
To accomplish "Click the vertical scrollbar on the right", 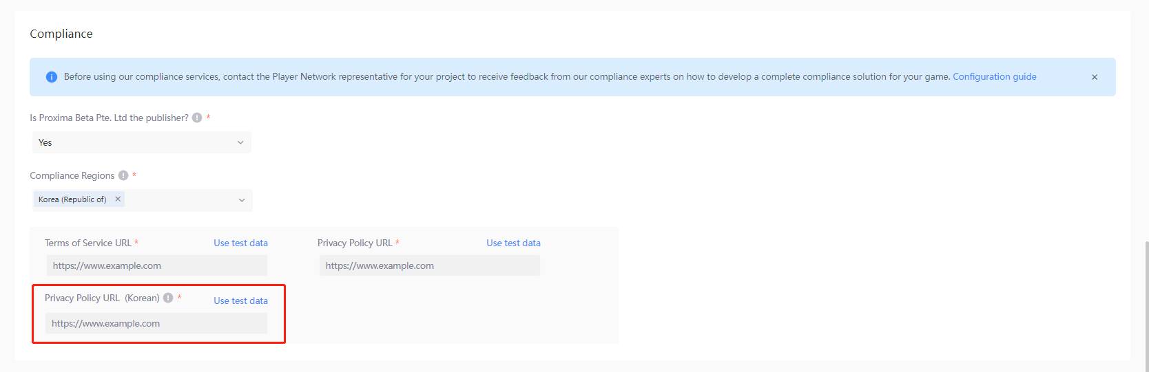I will [1146, 303].
